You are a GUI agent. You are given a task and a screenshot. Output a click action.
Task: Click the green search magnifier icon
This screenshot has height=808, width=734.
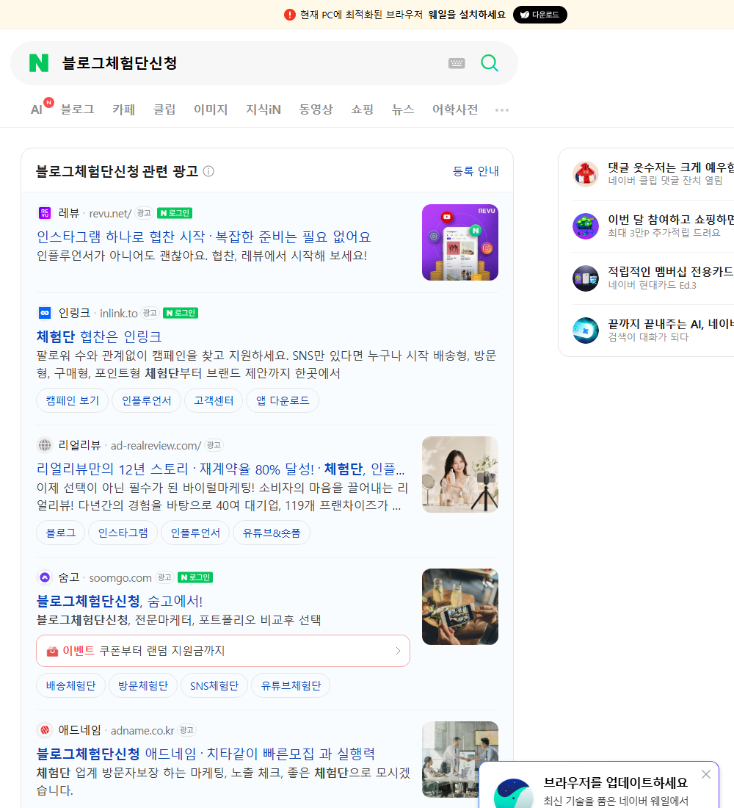(490, 63)
